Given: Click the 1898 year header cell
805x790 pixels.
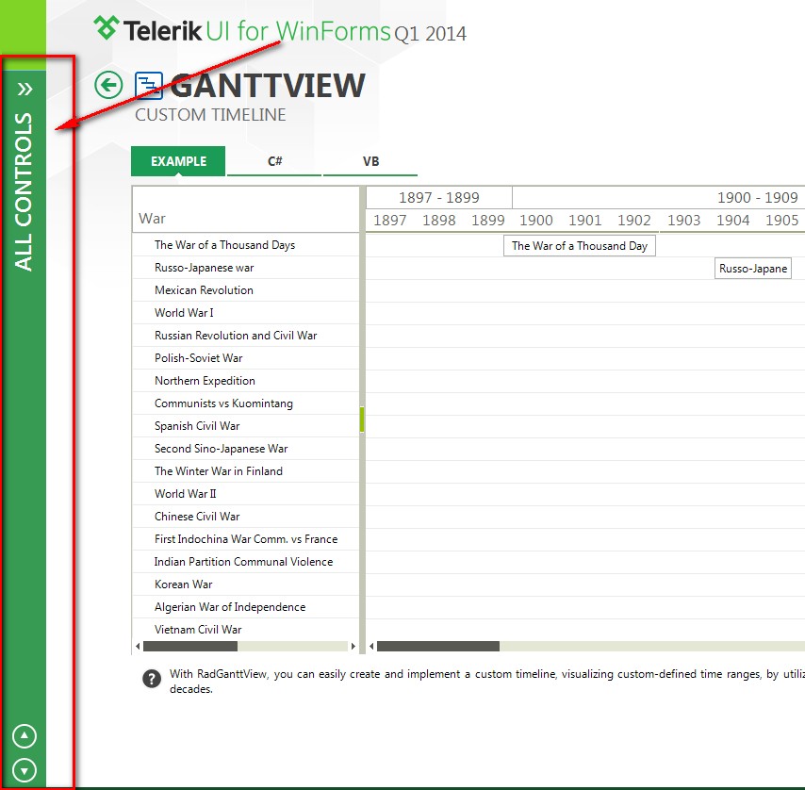Looking at the screenshot, I should pos(439,221).
